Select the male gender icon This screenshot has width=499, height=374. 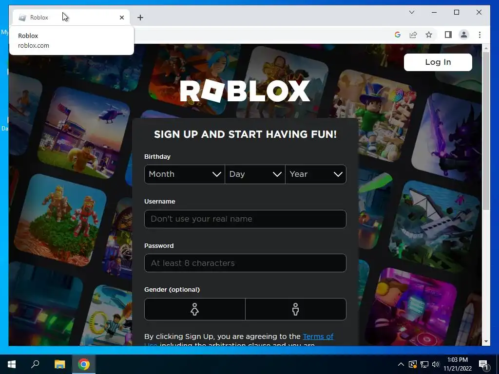tap(296, 309)
